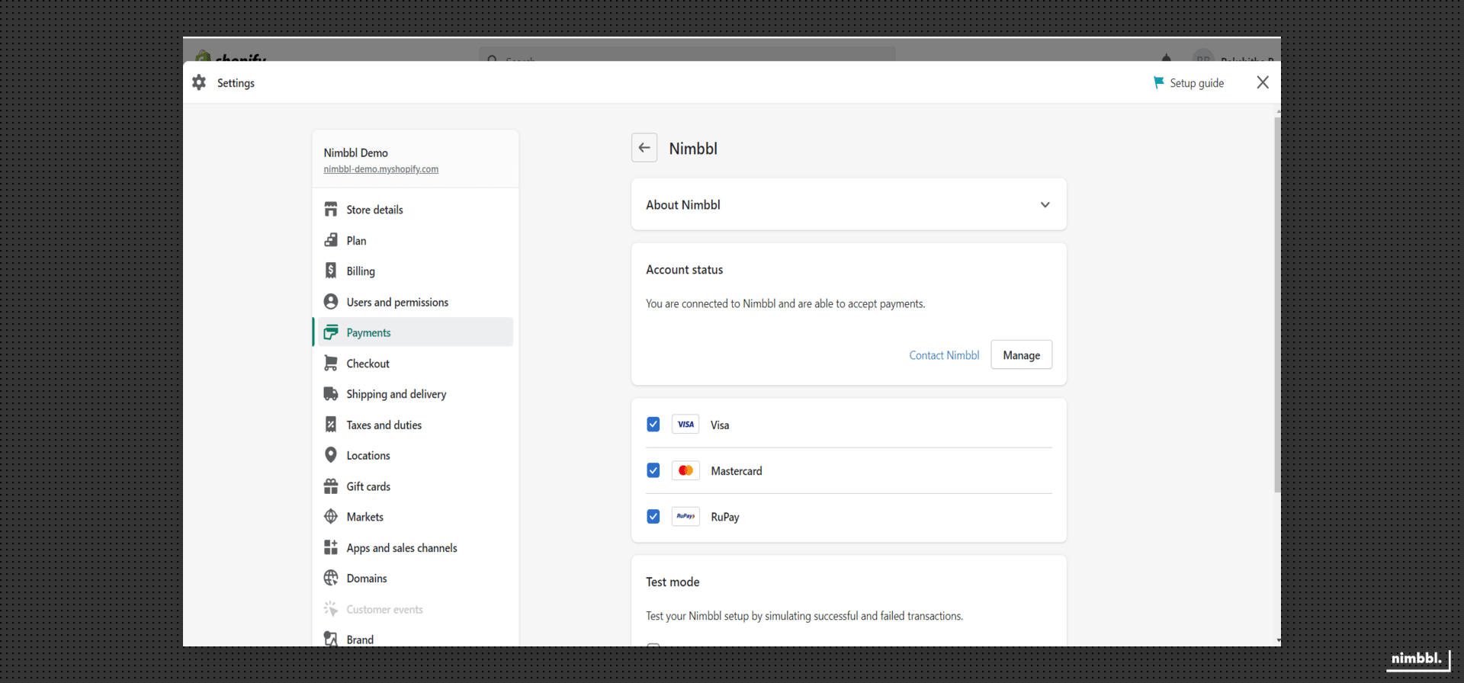
Task: Click the Shipping and delivery truck icon
Action: tap(331, 394)
